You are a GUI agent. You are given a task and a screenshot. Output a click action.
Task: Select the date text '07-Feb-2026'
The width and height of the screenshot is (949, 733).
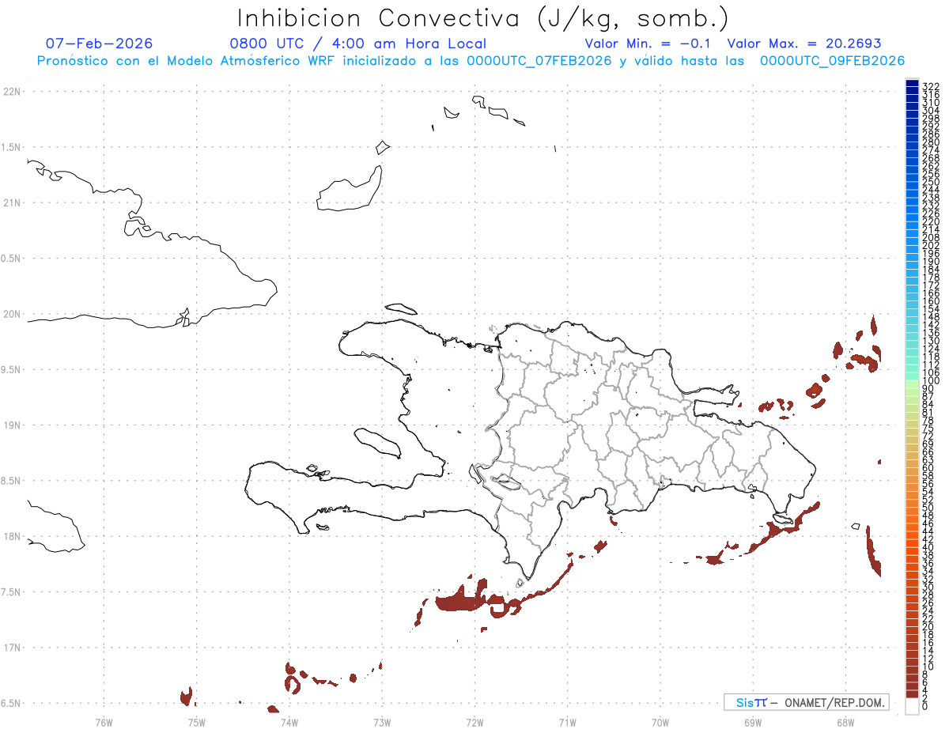point(99,43)
